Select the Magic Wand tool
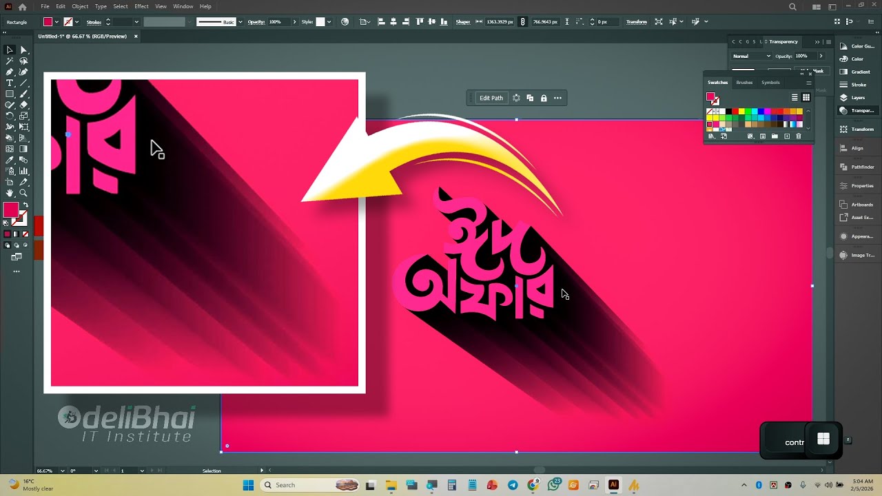Viewport: 882px width, 496px height. click(10, 61)
